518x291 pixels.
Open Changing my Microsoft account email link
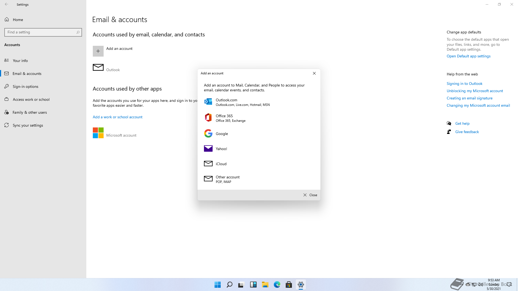pos(478,105)
